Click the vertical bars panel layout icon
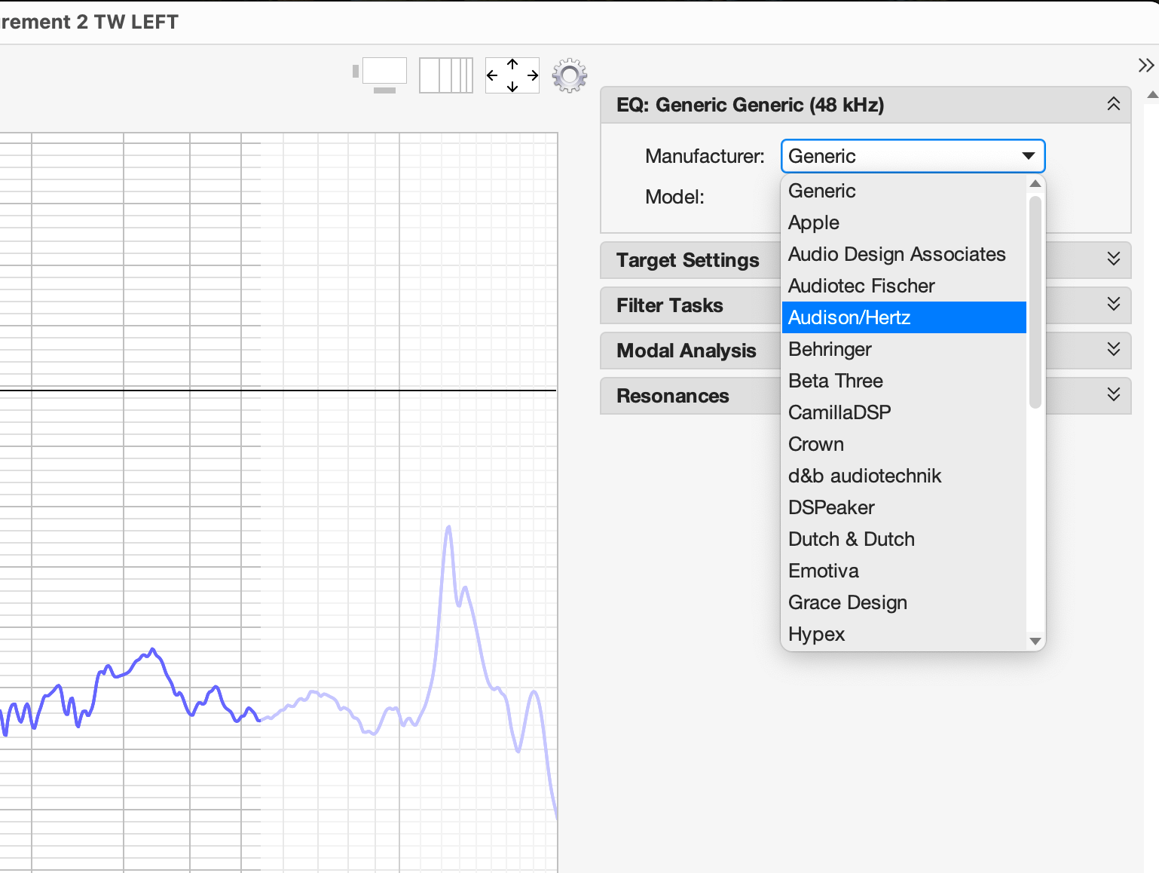Viewport: 1159px width, 873px height. pyautogui.click(x=446, y=75)
